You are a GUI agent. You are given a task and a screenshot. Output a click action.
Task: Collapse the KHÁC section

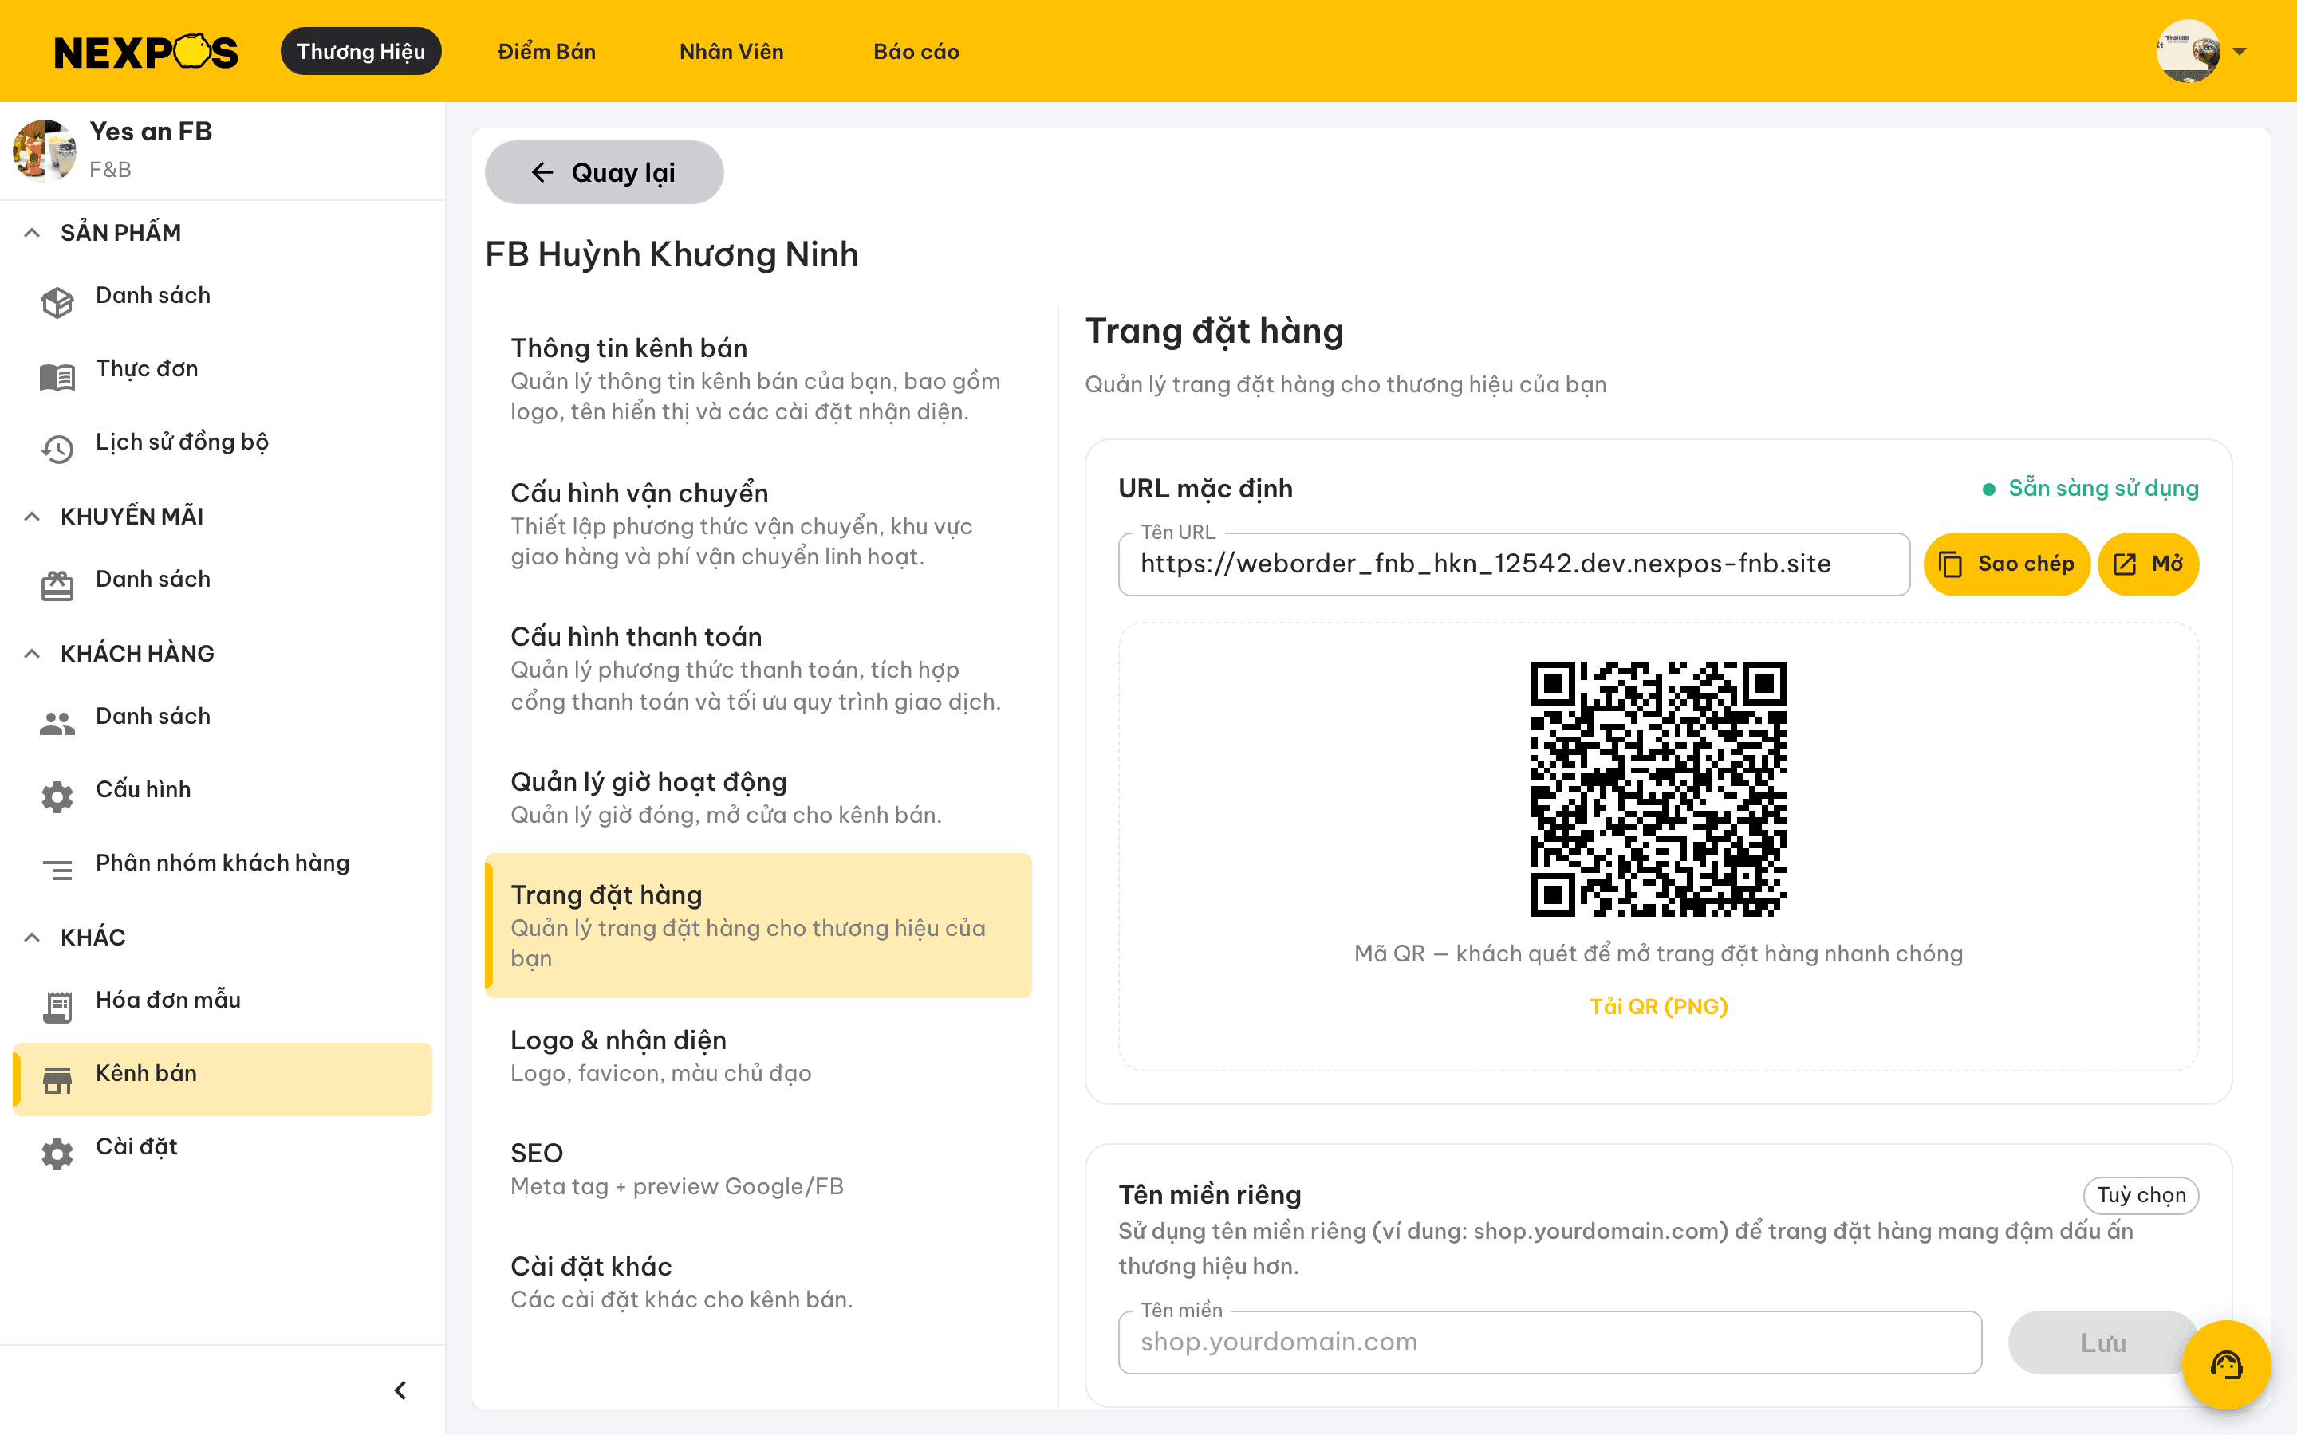pos(31,937)
